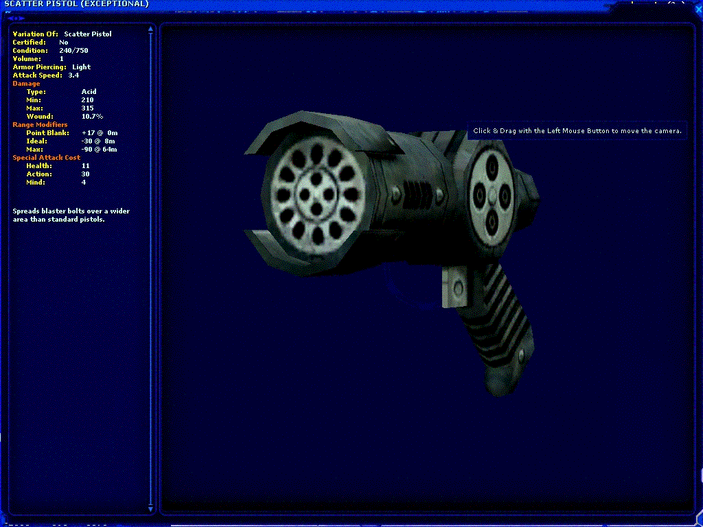Click the 'Wound:' label

tap(39, 117)
